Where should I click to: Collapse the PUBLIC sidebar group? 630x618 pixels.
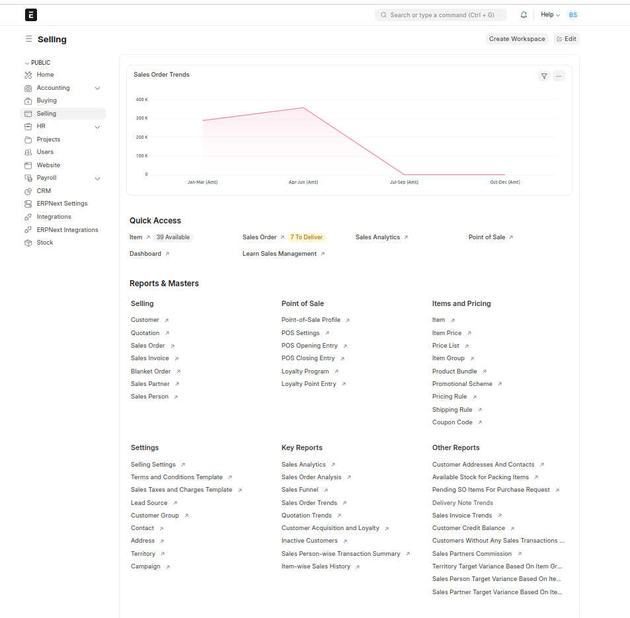click(27, 63)
